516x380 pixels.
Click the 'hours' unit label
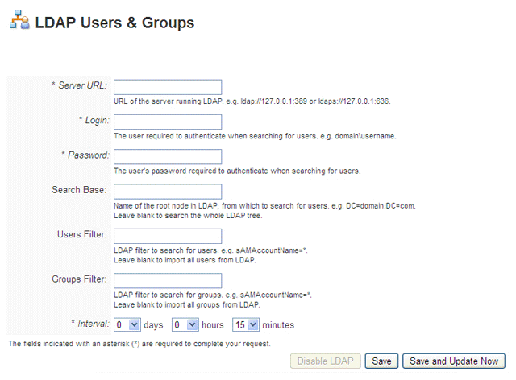213,325
